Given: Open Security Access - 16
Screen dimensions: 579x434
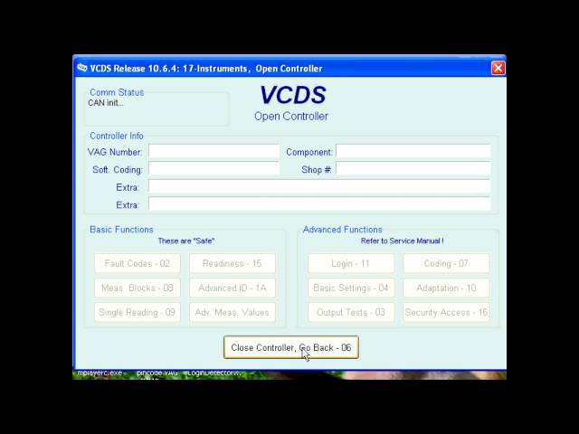Looking at the screenshot, I should (x=446, y=312).
